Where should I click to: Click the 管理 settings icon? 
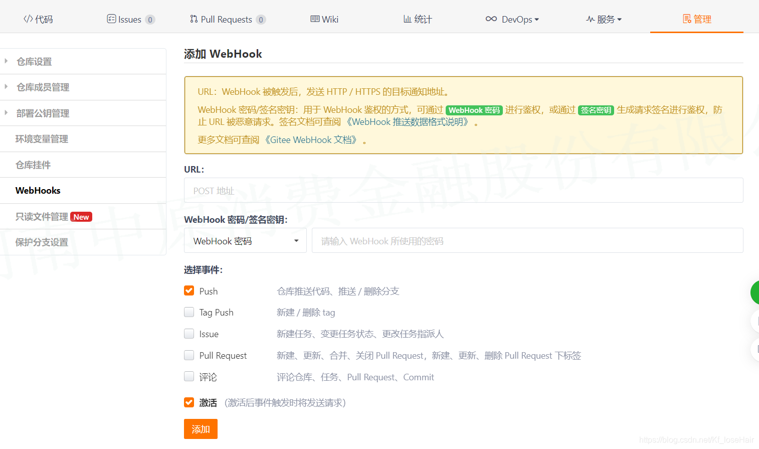click(687, 19)
